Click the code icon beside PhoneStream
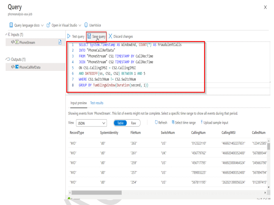274x205 pixels. [13, 42]
